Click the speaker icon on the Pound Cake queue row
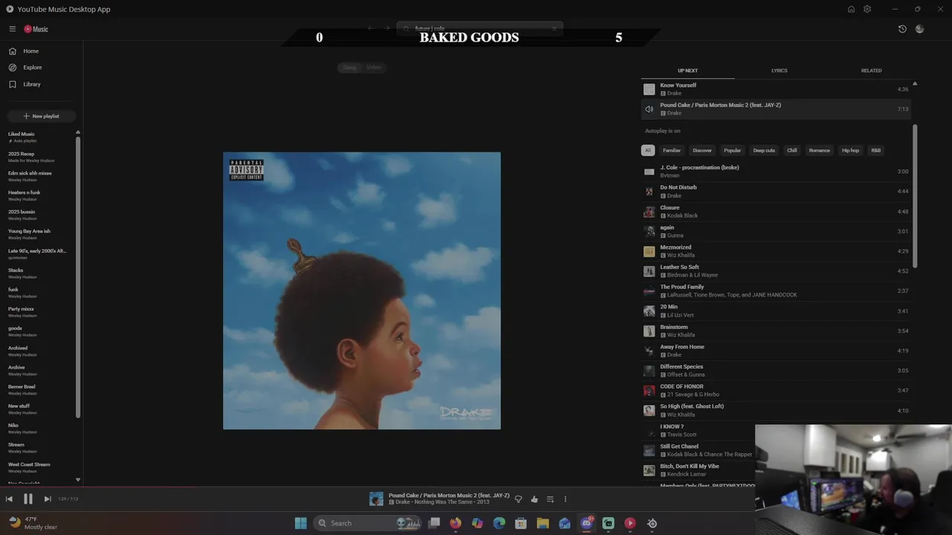 (649, 109)
